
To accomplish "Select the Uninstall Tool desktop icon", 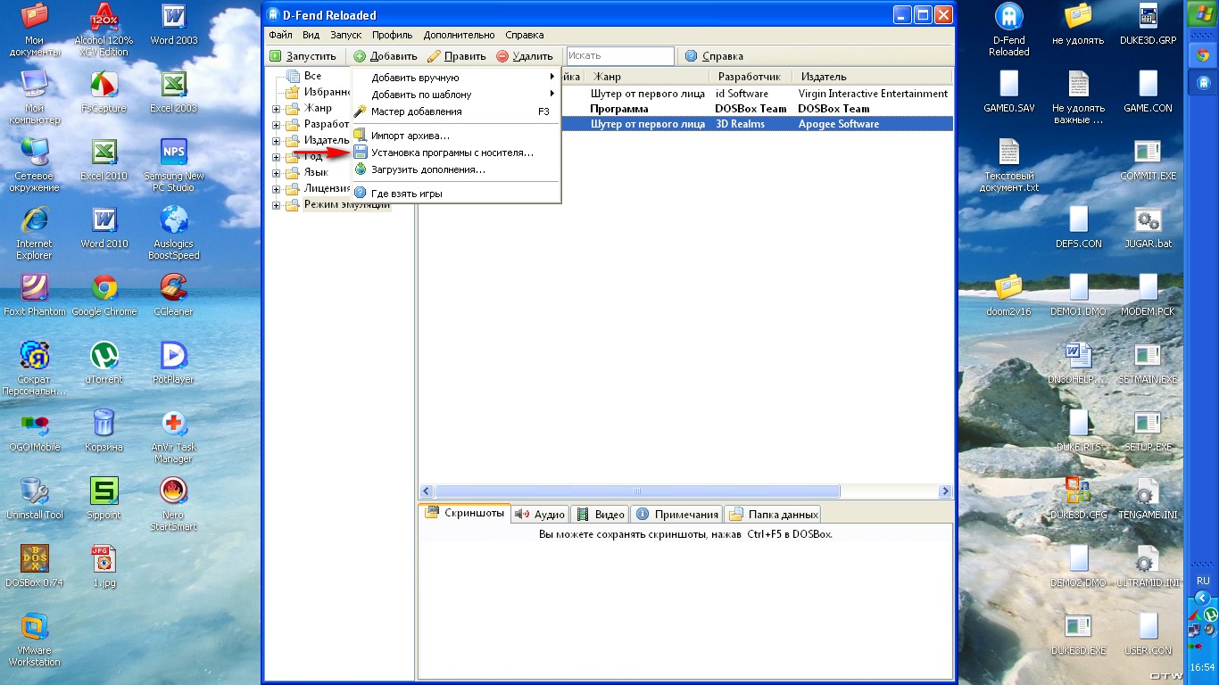I will 34,498.
